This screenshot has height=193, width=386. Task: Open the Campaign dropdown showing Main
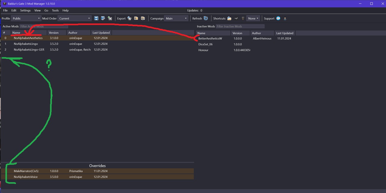176,18
